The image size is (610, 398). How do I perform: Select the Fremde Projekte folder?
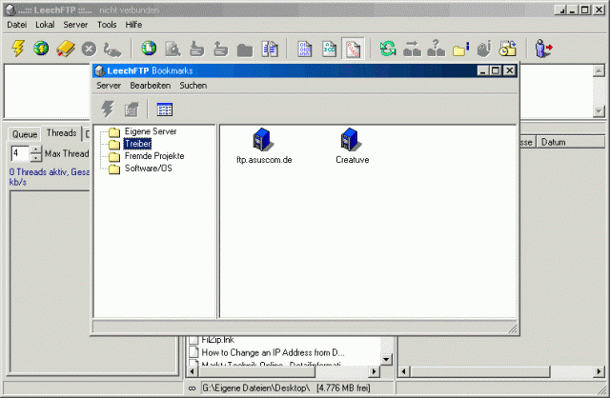(154, 156)
